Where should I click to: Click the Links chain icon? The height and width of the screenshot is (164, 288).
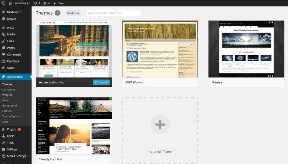[x=4, y=41]
